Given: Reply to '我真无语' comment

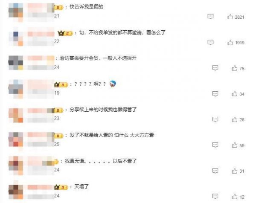Looking at the screenshot, I should point(215,171).
